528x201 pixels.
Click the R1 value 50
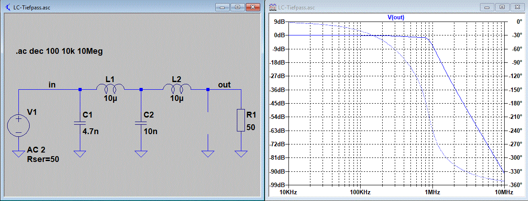pos(251,127)
